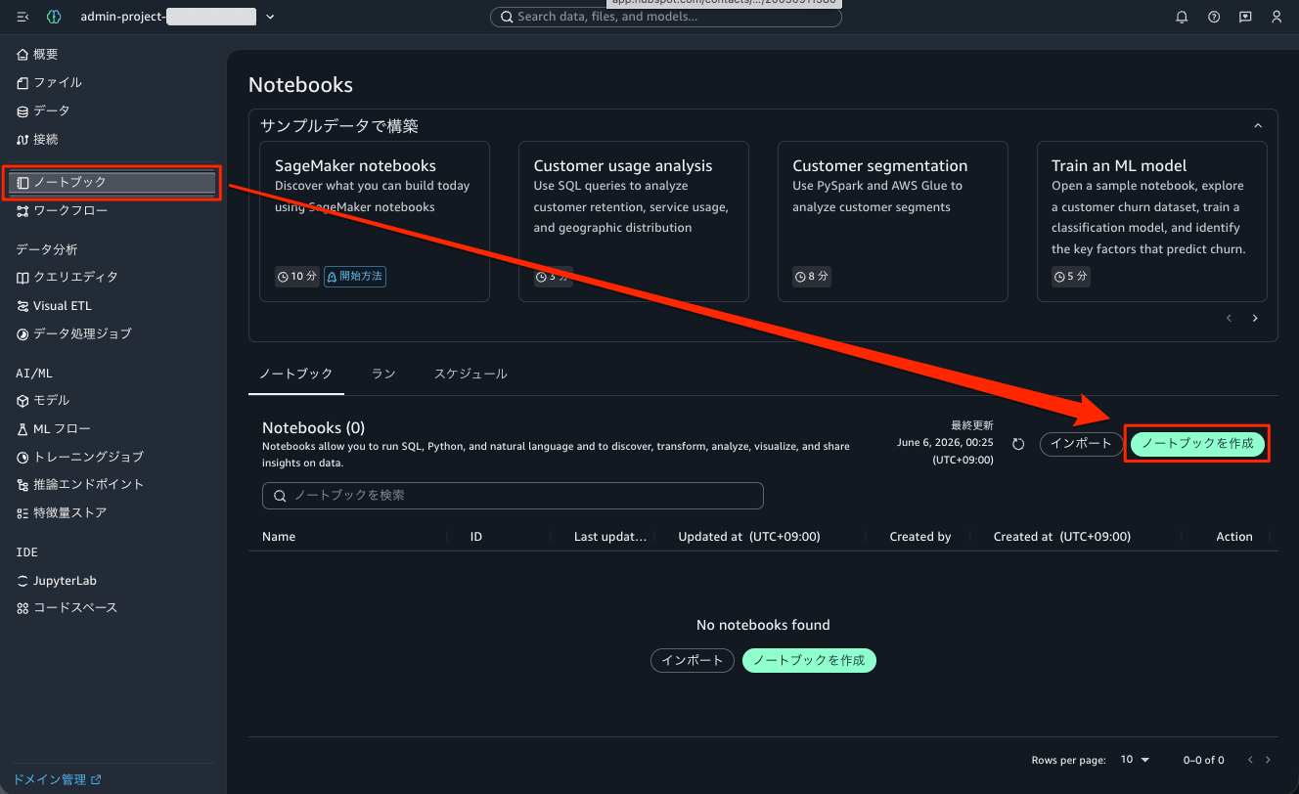1299x794 pixels.
Task: Switch to the スケジュール tab
Action: tap(470, 375)
